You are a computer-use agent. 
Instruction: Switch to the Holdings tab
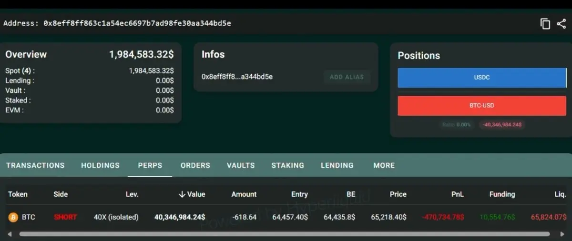100,165
